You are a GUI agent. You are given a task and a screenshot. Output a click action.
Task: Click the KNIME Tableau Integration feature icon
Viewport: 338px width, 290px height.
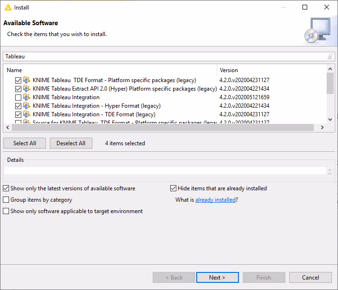(x=27, y=97)
